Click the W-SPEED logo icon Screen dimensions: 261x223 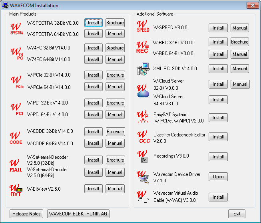pyautogui.click(x=143, y=26)
